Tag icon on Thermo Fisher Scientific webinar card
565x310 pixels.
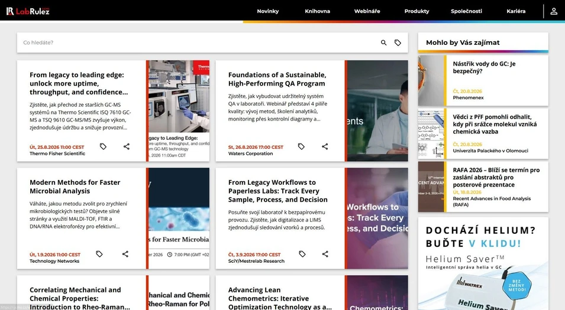pyautogui.click(x=103, y=146)
